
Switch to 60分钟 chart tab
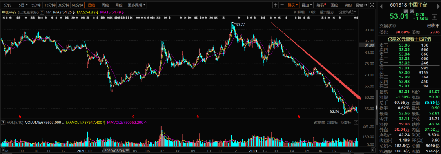(x=77, y=5)
